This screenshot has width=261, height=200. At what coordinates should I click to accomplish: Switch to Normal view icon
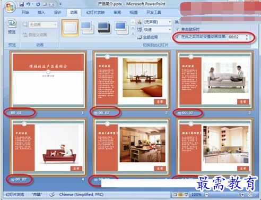coord(175,195)
